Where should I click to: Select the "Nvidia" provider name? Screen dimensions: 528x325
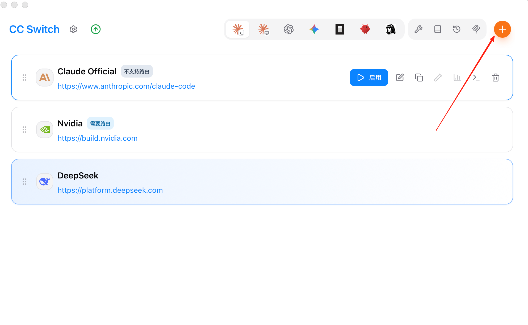[70, 123]
